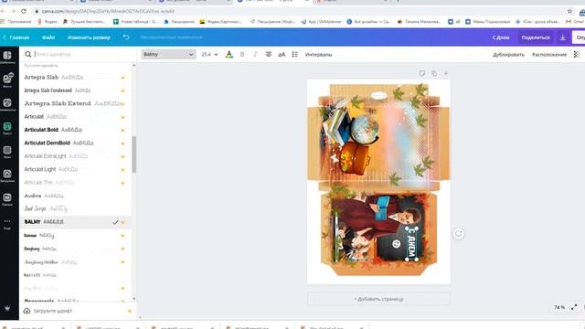The image size is (585, 329).
Task: Click the upload font cloud icon
Action: pyautogui.click(x=27, y=311)
